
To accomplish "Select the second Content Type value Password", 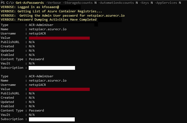I will 36,111.
